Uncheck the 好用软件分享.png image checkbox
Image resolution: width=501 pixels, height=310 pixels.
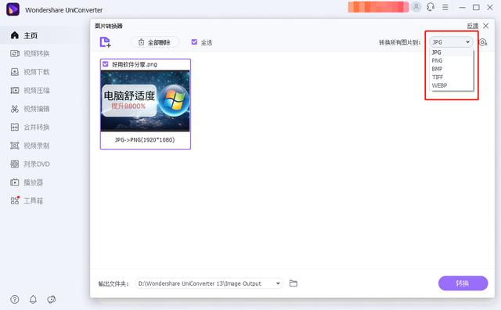106,64
